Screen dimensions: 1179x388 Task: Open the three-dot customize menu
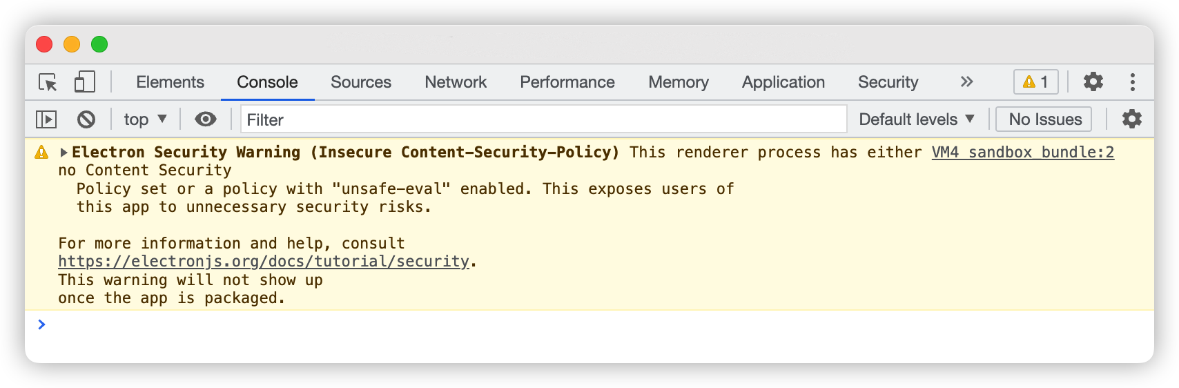coord(1133,82)
